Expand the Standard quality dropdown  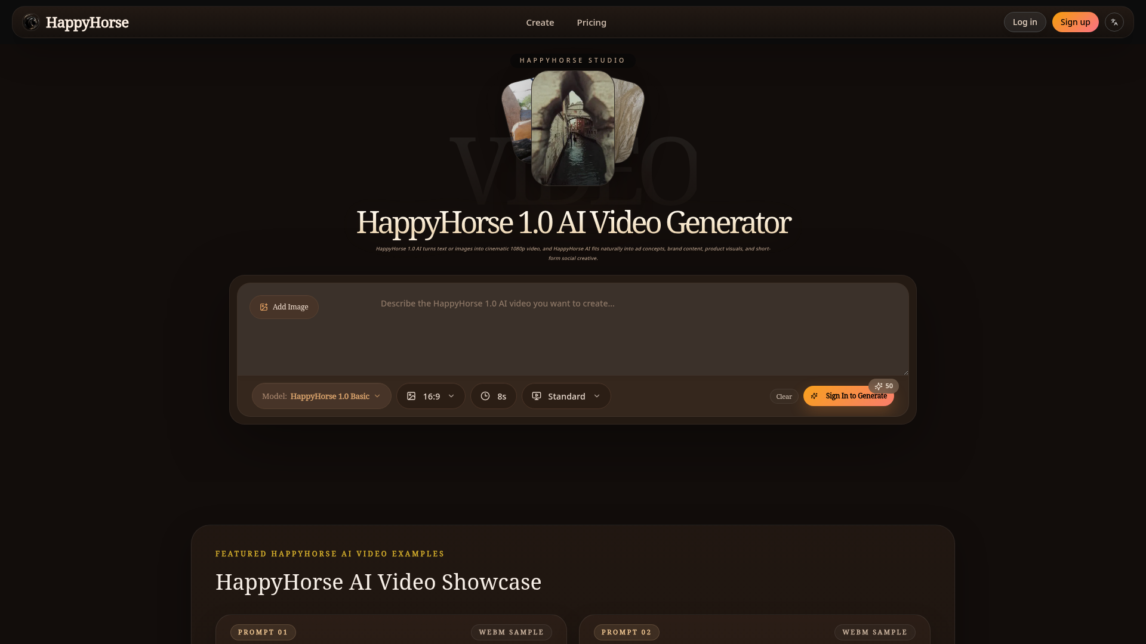(x=566, y=396)
